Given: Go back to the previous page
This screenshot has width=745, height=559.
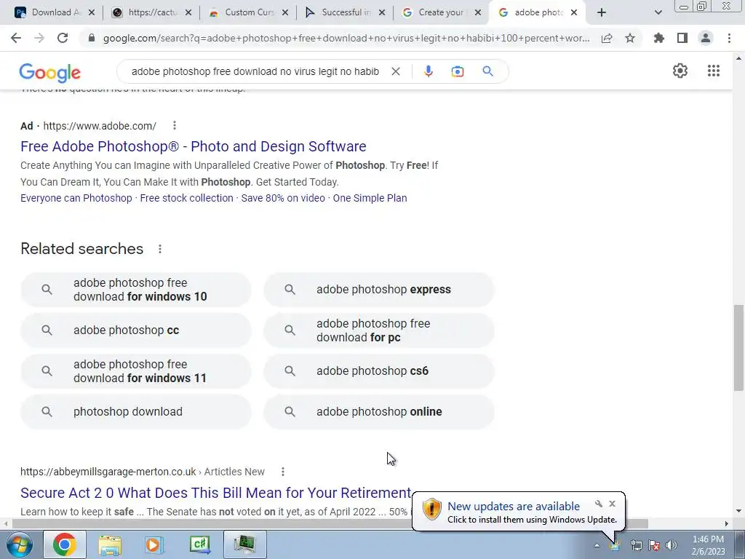Looking at the screenshot, I should pos(16,38).
